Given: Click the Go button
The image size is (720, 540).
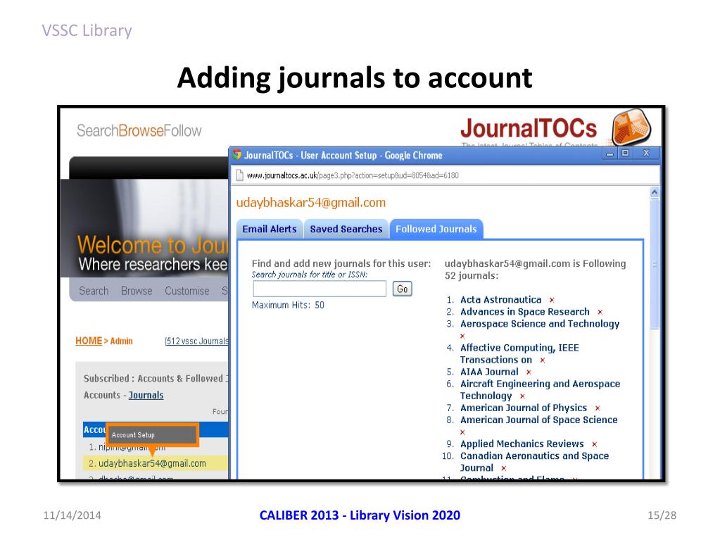Looking at the screenshot, I should click(x=403, y=289).
